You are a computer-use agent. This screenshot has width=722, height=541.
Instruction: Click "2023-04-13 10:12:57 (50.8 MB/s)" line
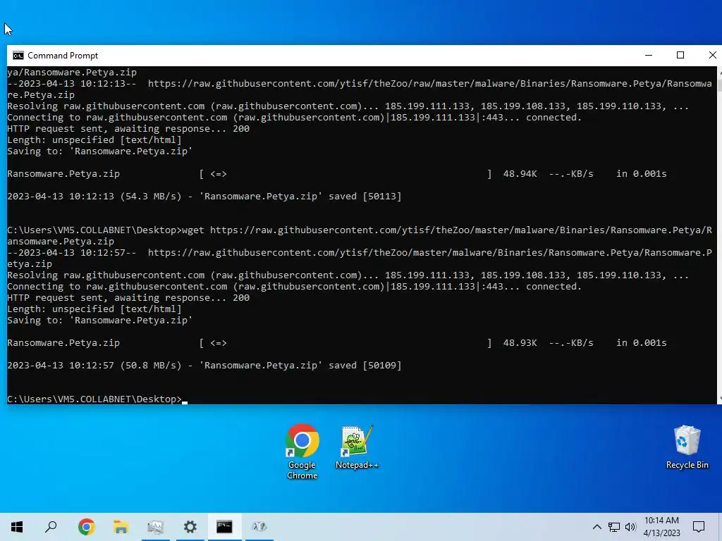pos(204,366)
